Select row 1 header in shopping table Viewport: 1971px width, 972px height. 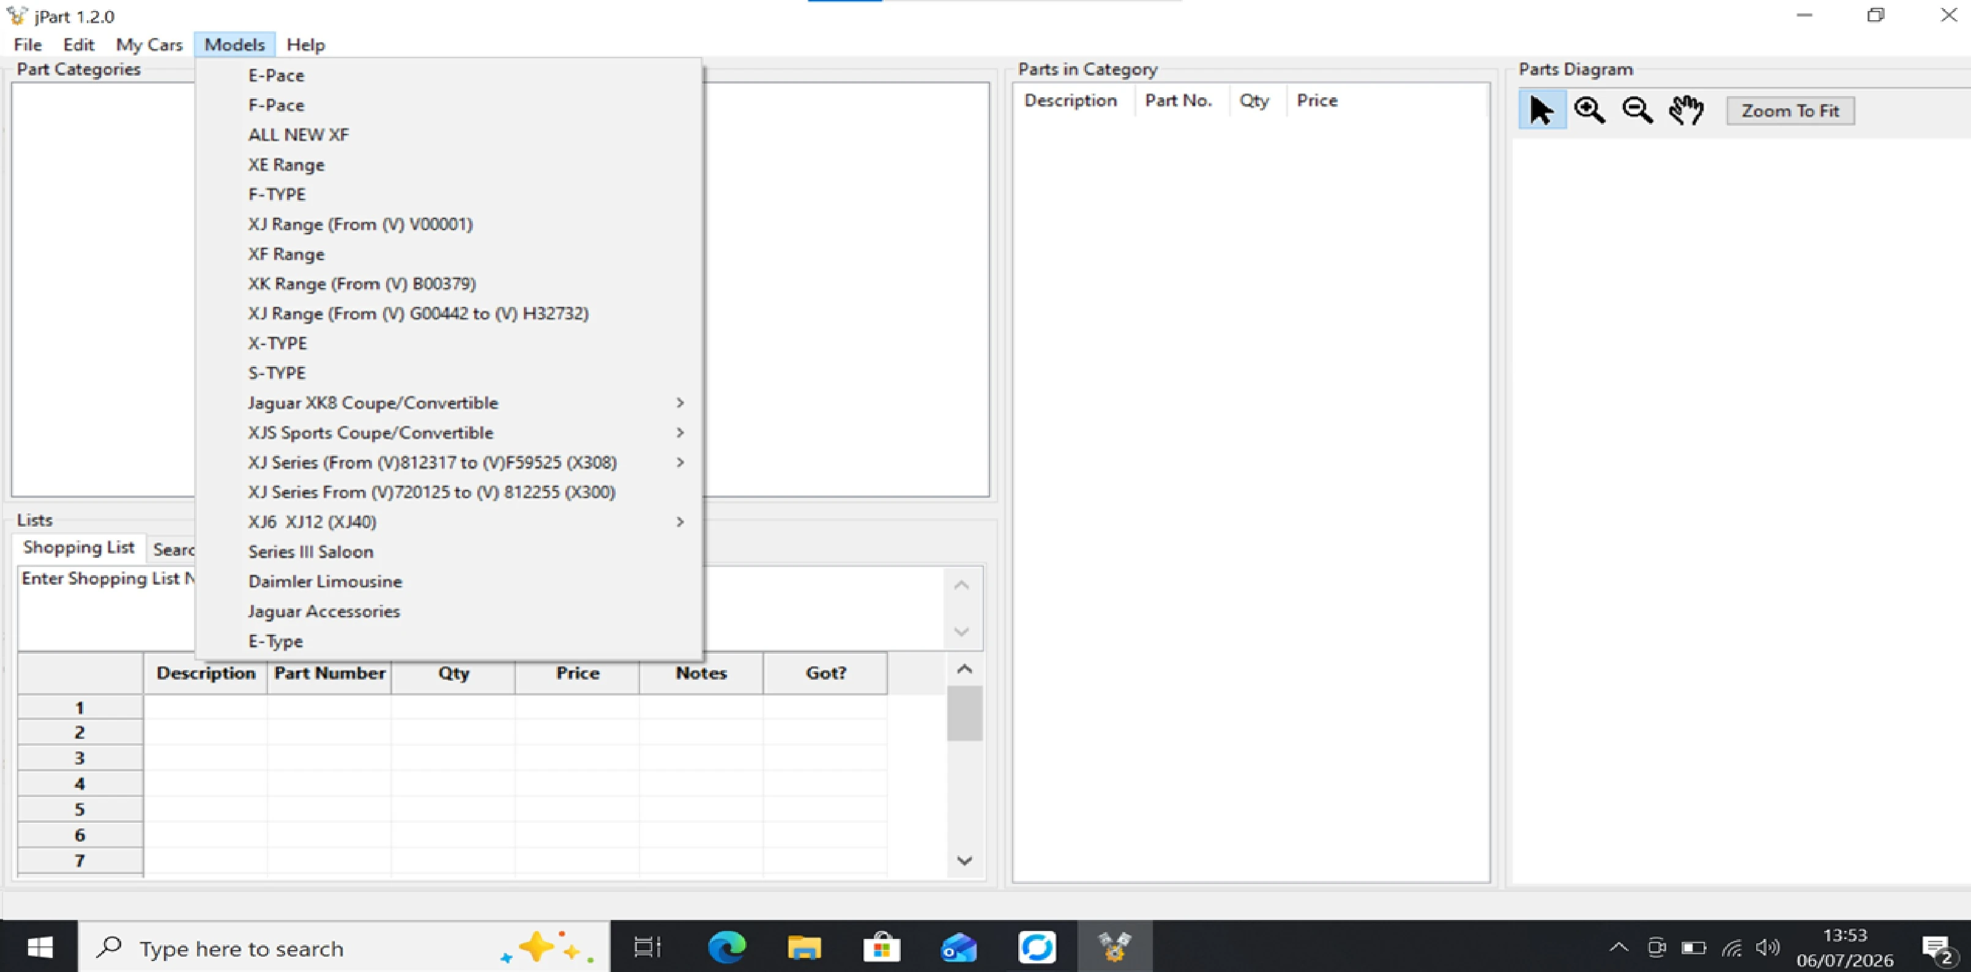tap(80, 707)
